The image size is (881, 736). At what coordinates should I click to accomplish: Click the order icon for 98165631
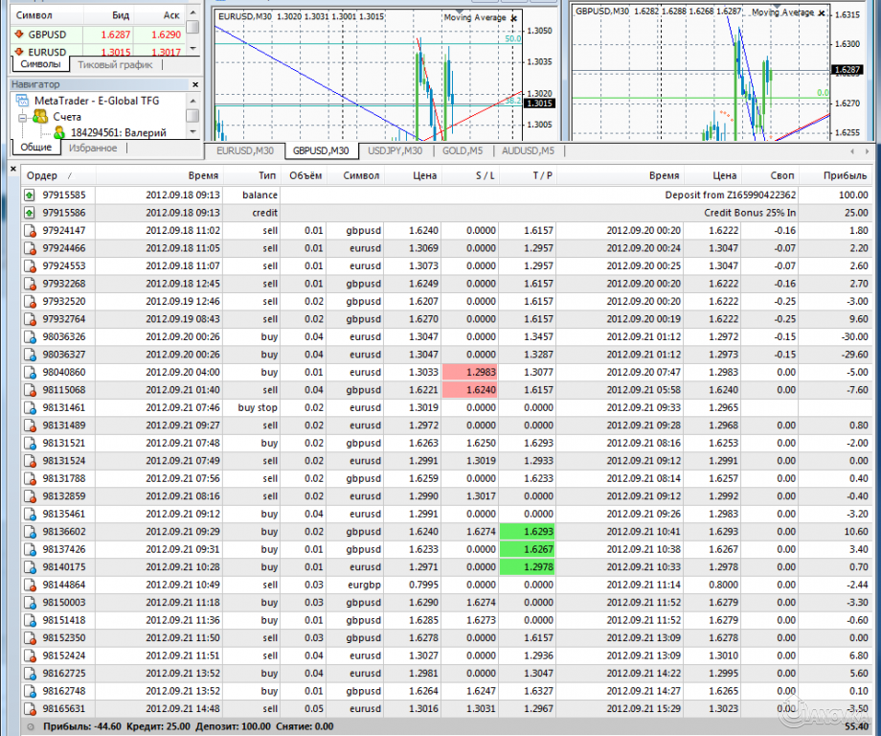[x=30, y=708]
